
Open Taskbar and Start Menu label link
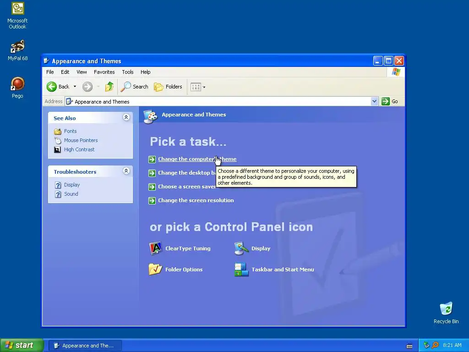(283, 269)
